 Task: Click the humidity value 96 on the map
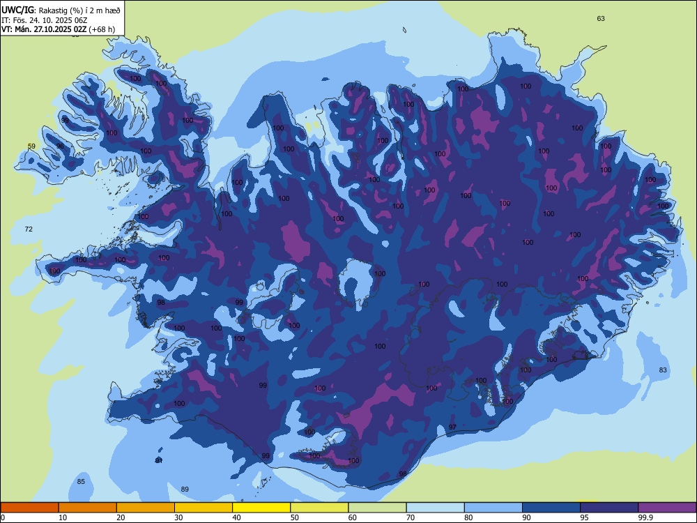[60, 146]
